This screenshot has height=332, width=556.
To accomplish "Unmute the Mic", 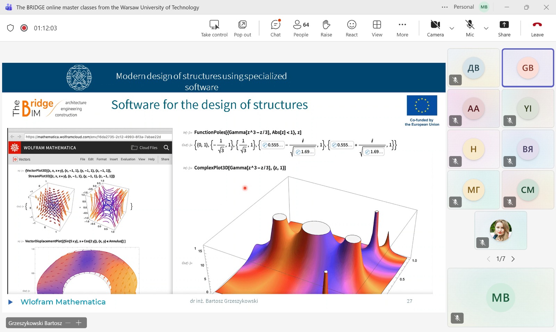I will [x=470, y=28].
